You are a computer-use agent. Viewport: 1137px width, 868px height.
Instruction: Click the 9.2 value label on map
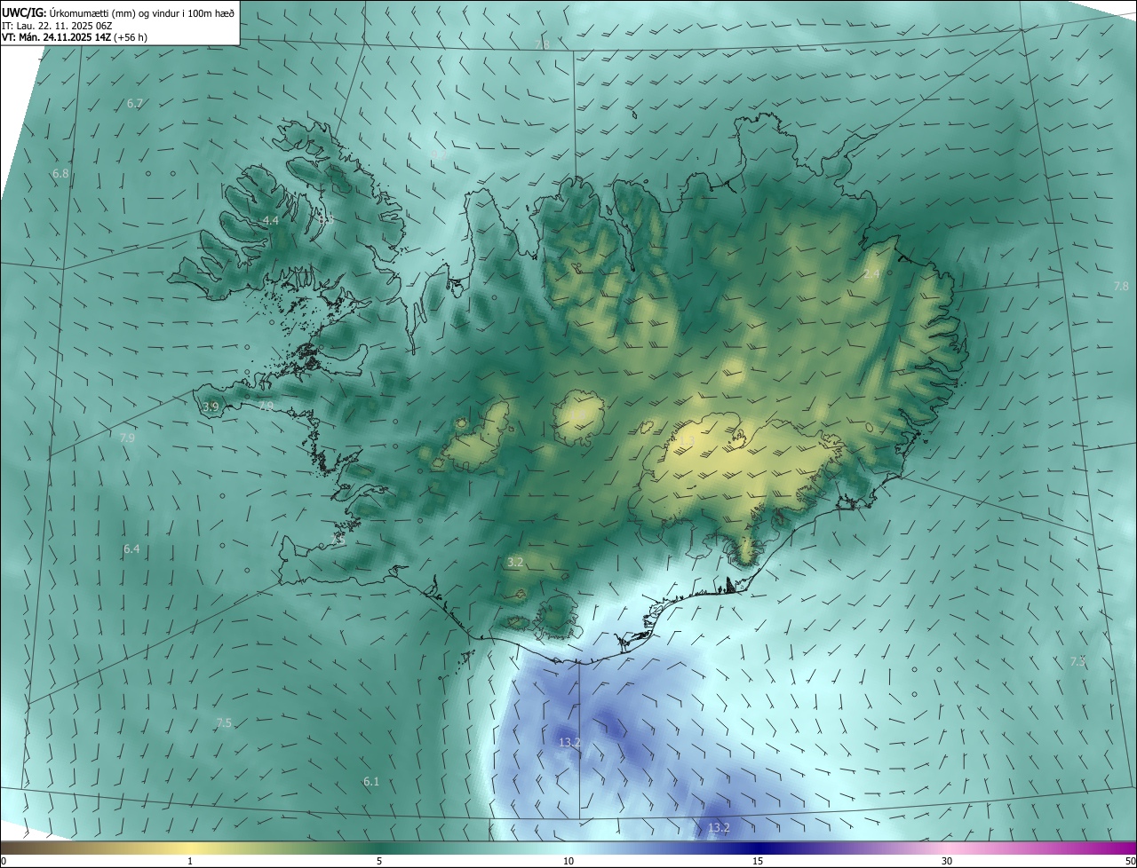click(x=439, y=155)
